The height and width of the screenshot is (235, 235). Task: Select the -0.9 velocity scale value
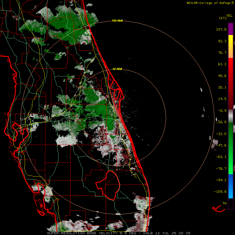(222, 111)
